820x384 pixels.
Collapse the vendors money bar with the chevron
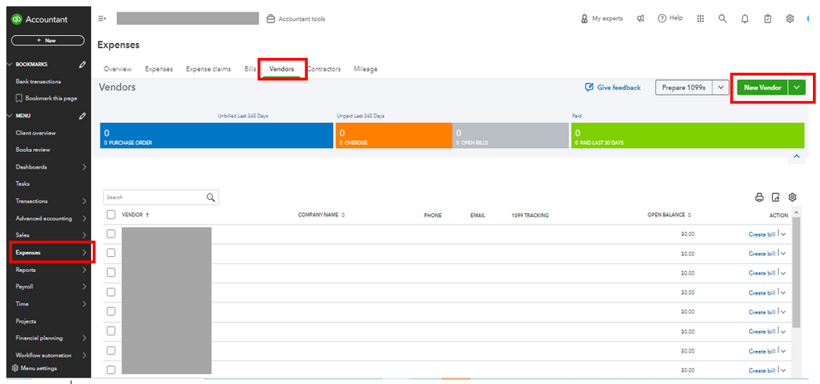[796, 156]
